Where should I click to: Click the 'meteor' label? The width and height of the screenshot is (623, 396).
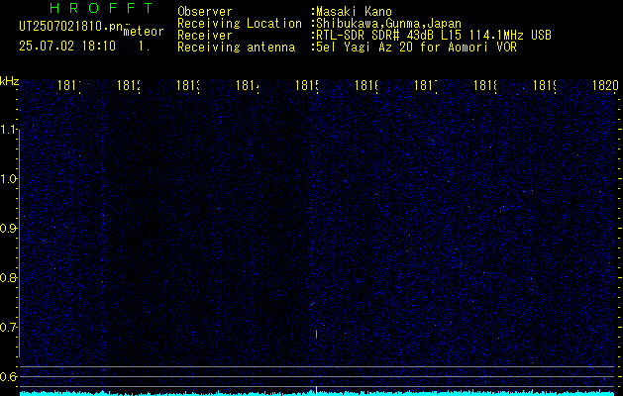pyautogui.click(x=144, y=32)
